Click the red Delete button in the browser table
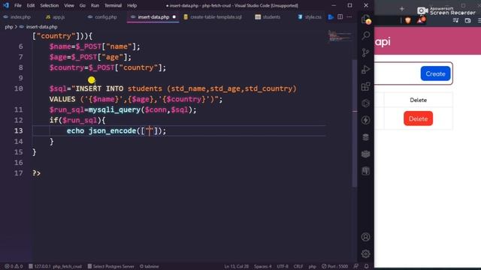Image resolution: width=481 pixels, height=270 pixels. pyautogui.click(x=418, y=118)
